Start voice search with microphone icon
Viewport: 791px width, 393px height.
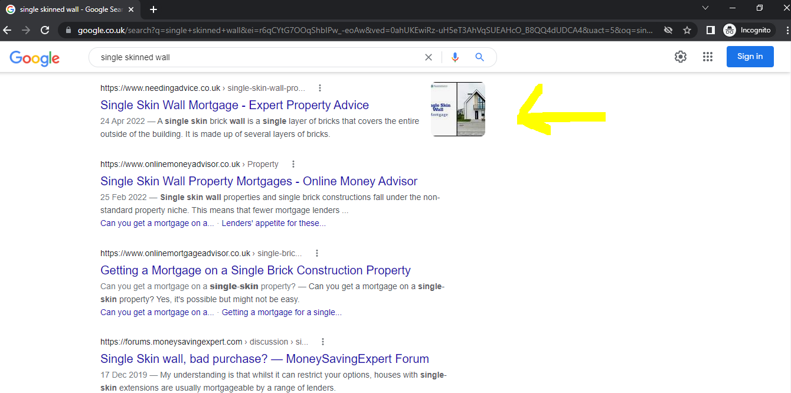click(x=455, y=57)
